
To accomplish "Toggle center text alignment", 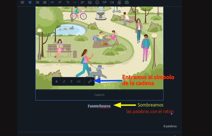I will coord(30,2).
